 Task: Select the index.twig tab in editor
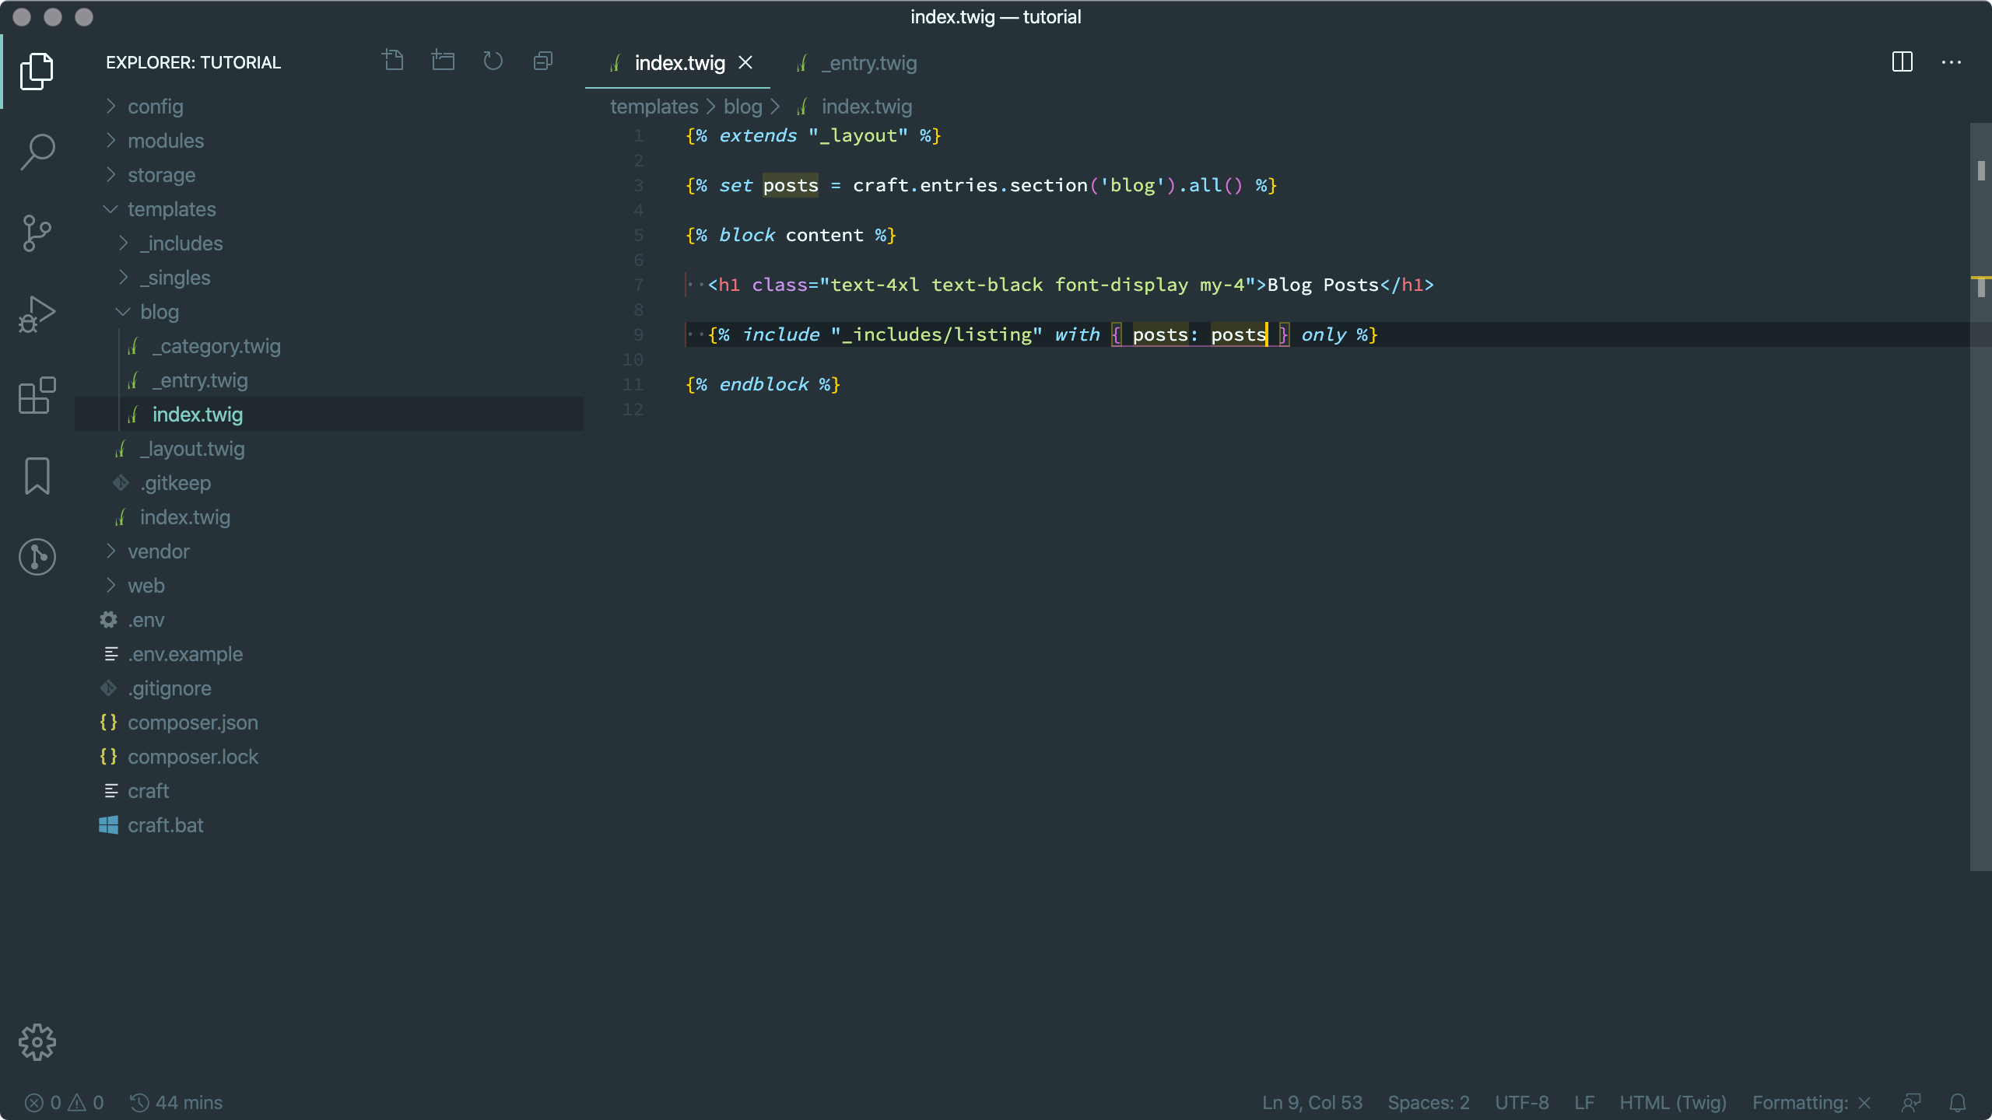click(680, 61)
